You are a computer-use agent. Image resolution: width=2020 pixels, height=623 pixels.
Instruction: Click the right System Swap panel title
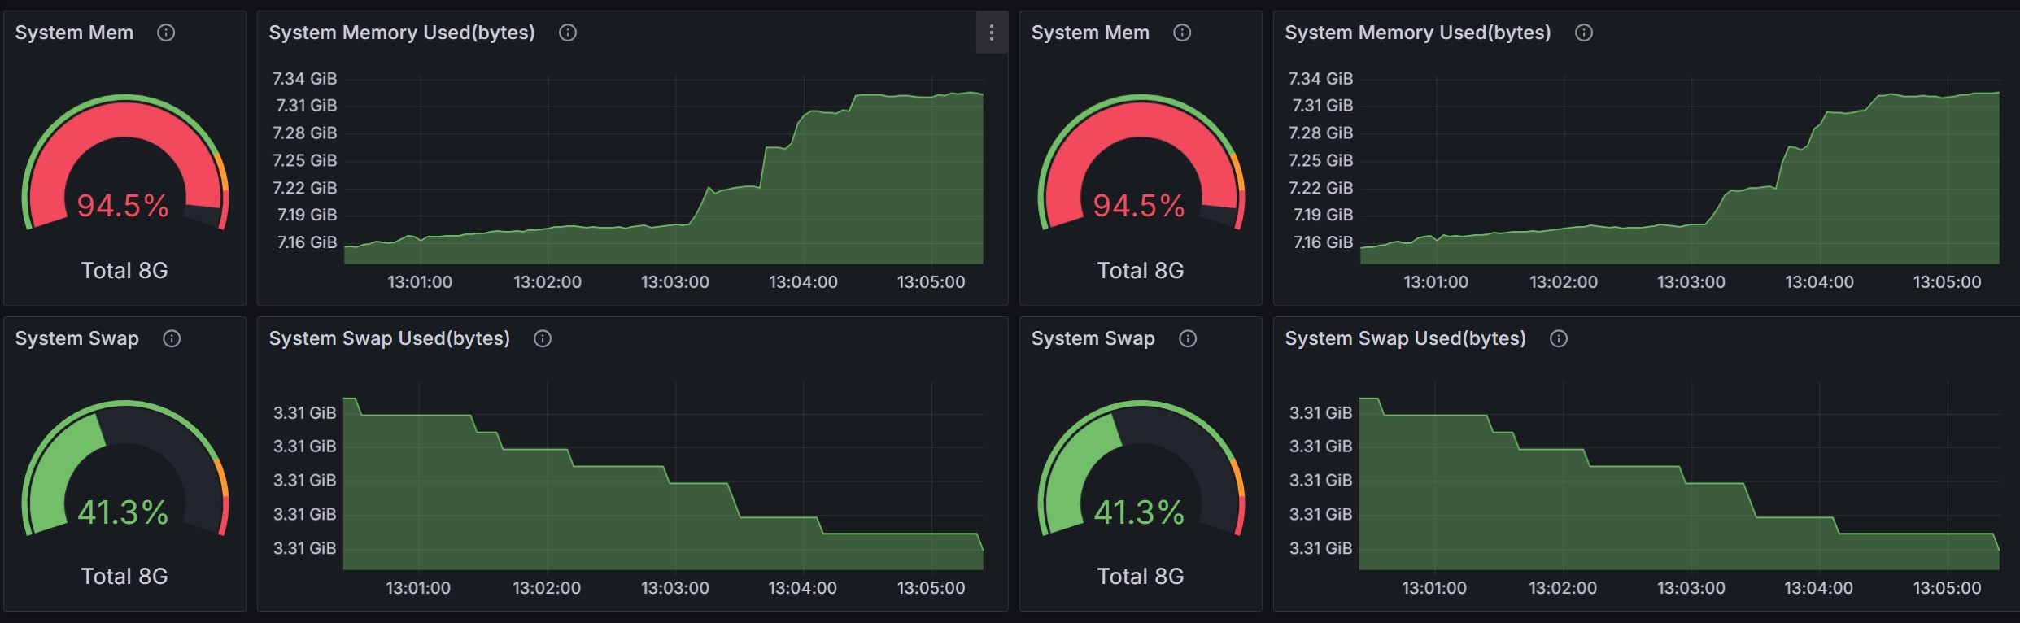(1093, 338)
